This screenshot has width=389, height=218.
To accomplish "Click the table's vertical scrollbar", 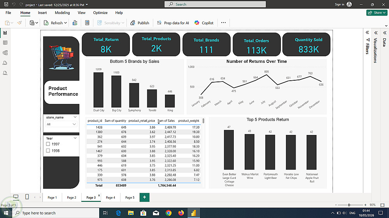I will pyautogui.click(x=203, y=121).
